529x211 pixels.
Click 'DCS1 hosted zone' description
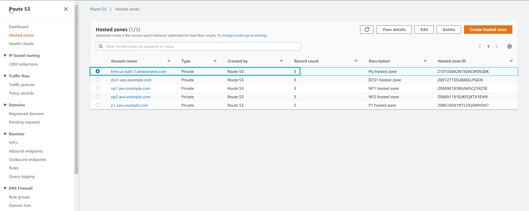(x=385, y=80)
